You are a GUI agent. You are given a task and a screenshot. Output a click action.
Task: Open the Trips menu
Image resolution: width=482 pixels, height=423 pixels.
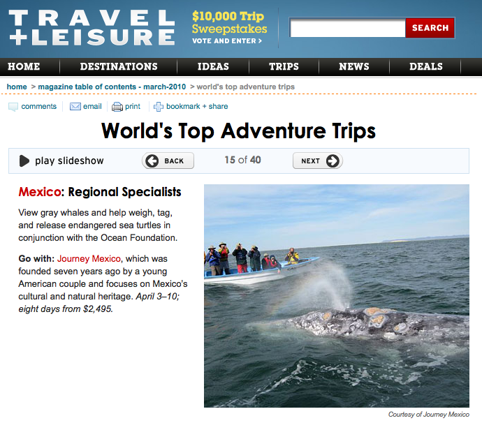pyautogui.click(x=284, y=66)
